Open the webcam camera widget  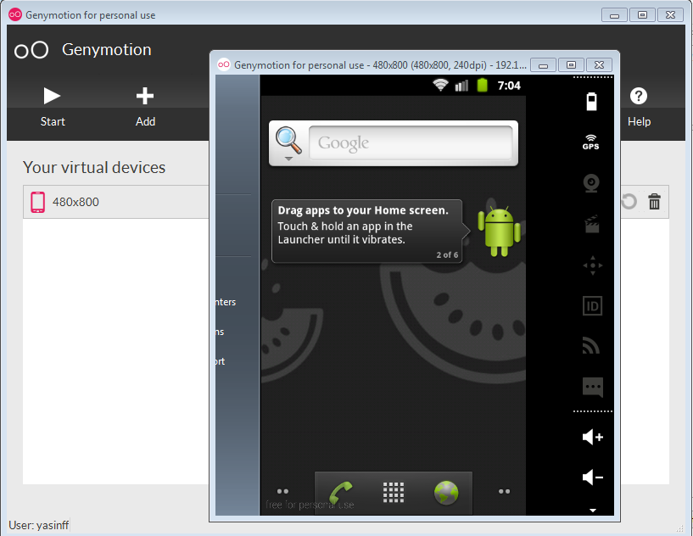[x=592, y=183]
